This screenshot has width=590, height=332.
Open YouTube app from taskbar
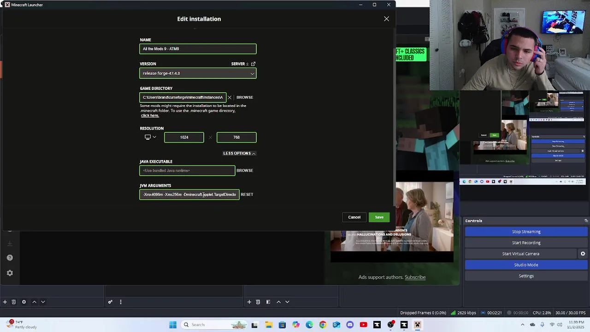363,325
